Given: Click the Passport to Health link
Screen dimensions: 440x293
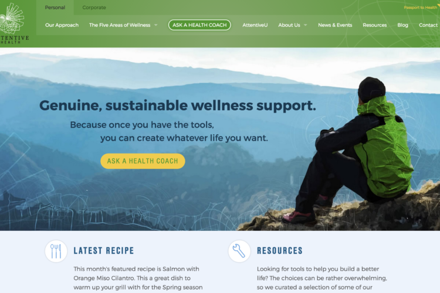Looking at the screenshot, I should click(421, 8).
